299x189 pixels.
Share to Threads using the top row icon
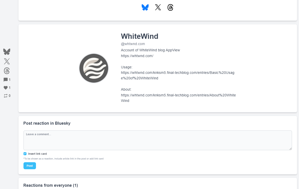point(170,8)
